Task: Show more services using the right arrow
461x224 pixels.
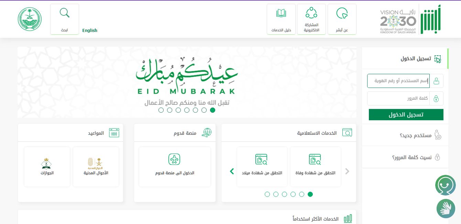Action: (347, 171)
